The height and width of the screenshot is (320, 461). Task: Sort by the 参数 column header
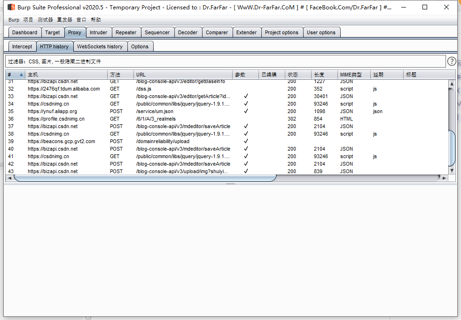pyautogui.click(x=245, y=75)
